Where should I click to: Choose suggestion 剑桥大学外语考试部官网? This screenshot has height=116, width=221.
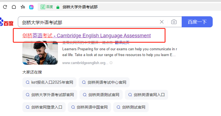(50, 95)
